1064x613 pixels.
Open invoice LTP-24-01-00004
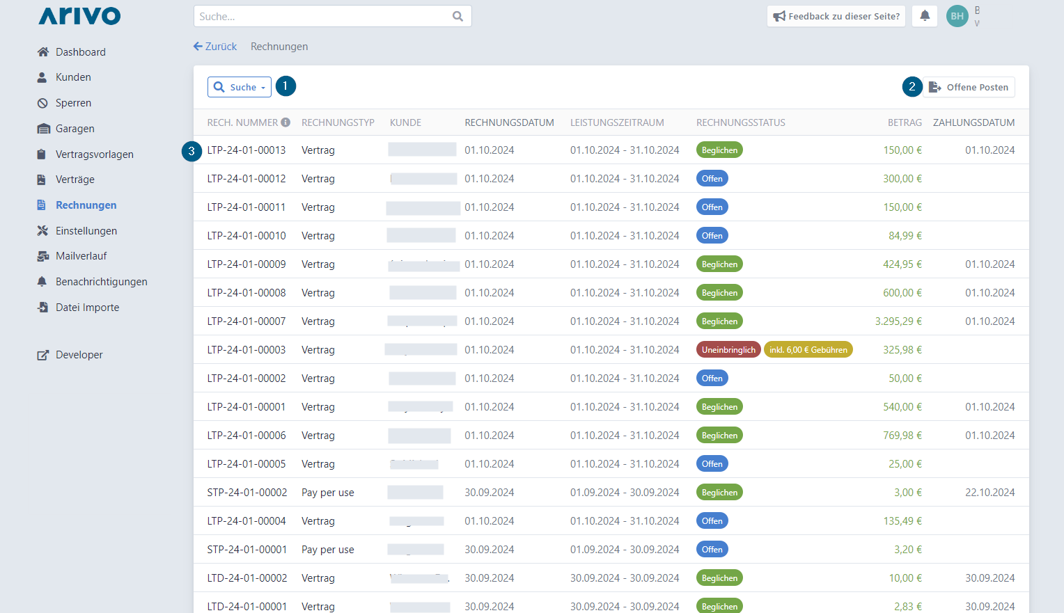(247, 521)
